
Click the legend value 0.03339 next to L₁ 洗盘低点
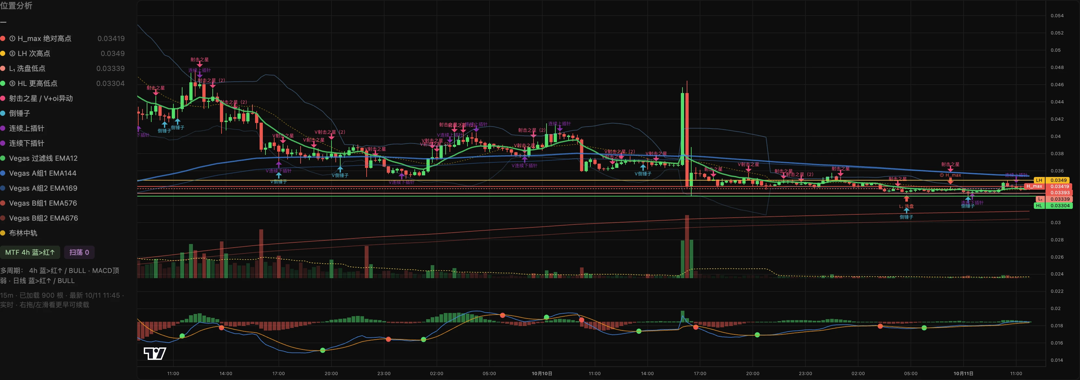point(111,68)
